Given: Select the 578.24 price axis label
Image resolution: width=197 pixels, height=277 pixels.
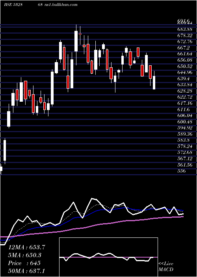Looking at the screenshot, I should (x=184, y=146).
